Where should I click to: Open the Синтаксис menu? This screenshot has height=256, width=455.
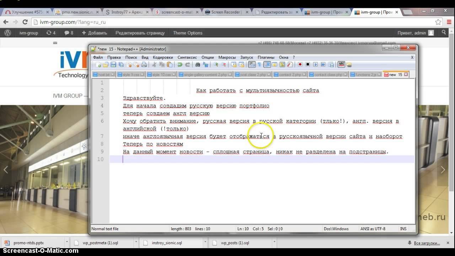point(187,57)
